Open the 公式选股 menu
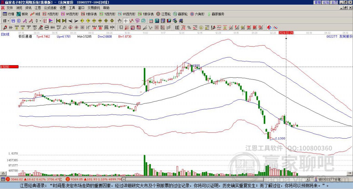 50,8
